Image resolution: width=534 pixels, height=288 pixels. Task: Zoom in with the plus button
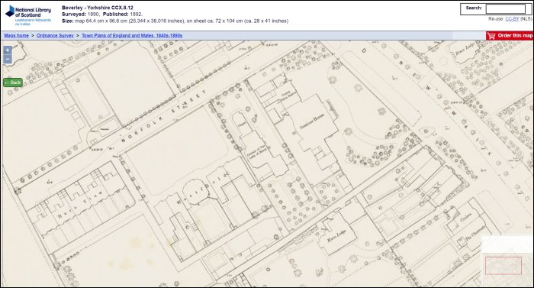[8, 50]
